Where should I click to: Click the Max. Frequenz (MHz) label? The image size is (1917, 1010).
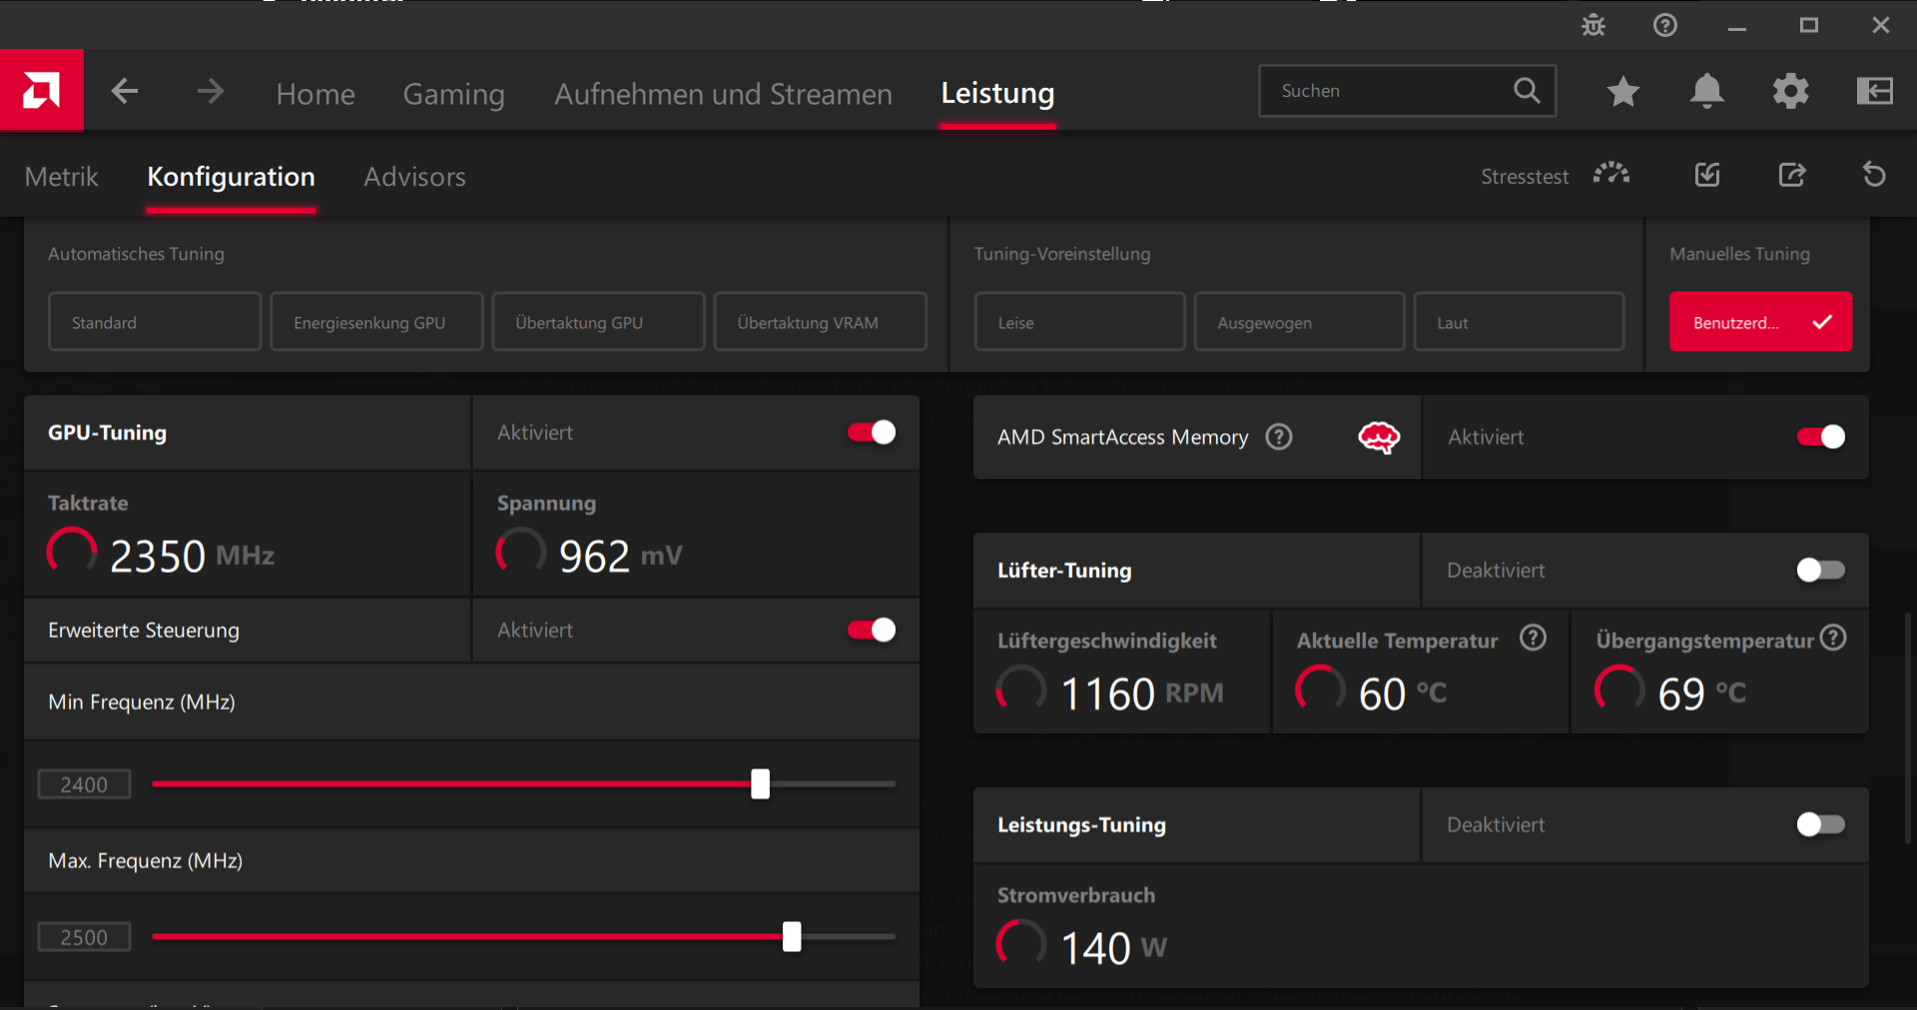(146, 860)
